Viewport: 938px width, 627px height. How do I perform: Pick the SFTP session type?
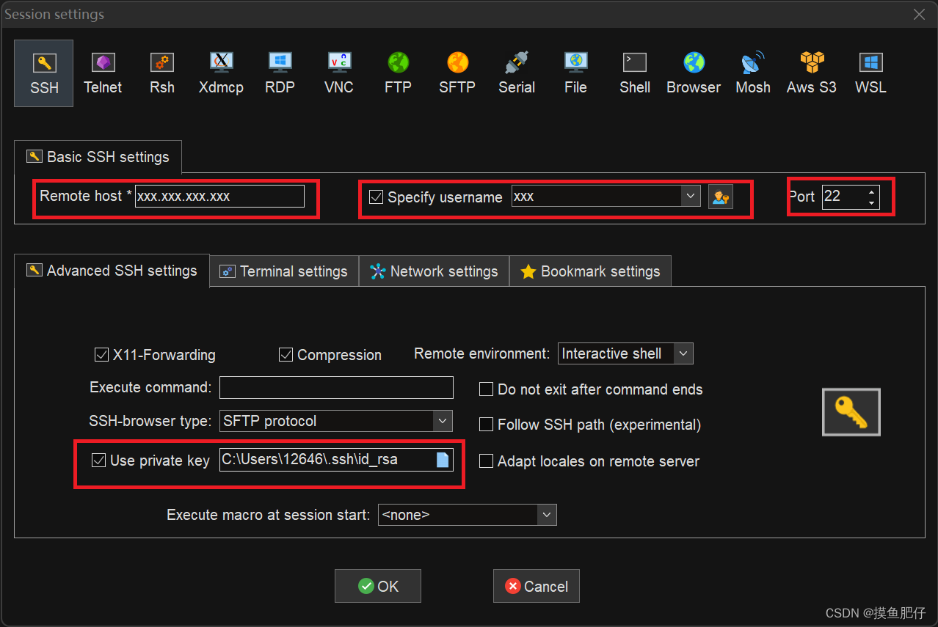point(457,73)
